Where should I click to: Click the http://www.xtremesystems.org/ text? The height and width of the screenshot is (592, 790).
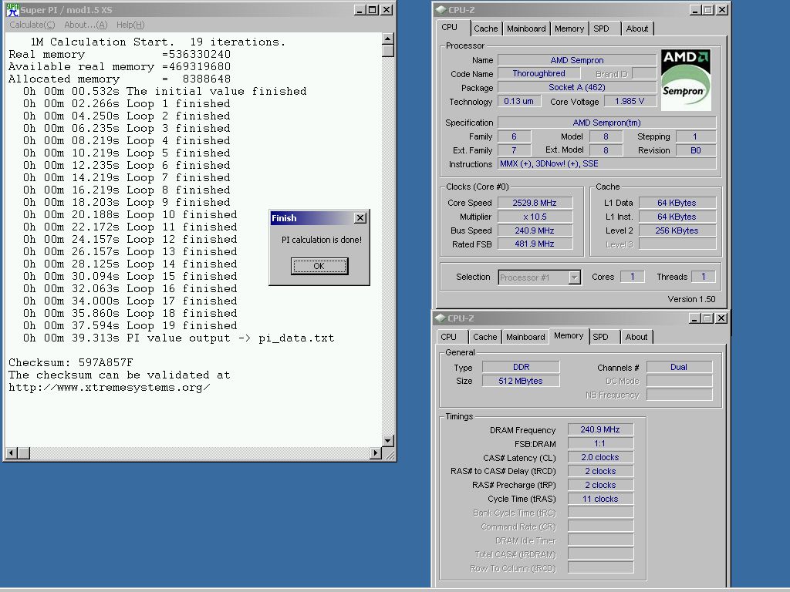(x=110, y=387)
